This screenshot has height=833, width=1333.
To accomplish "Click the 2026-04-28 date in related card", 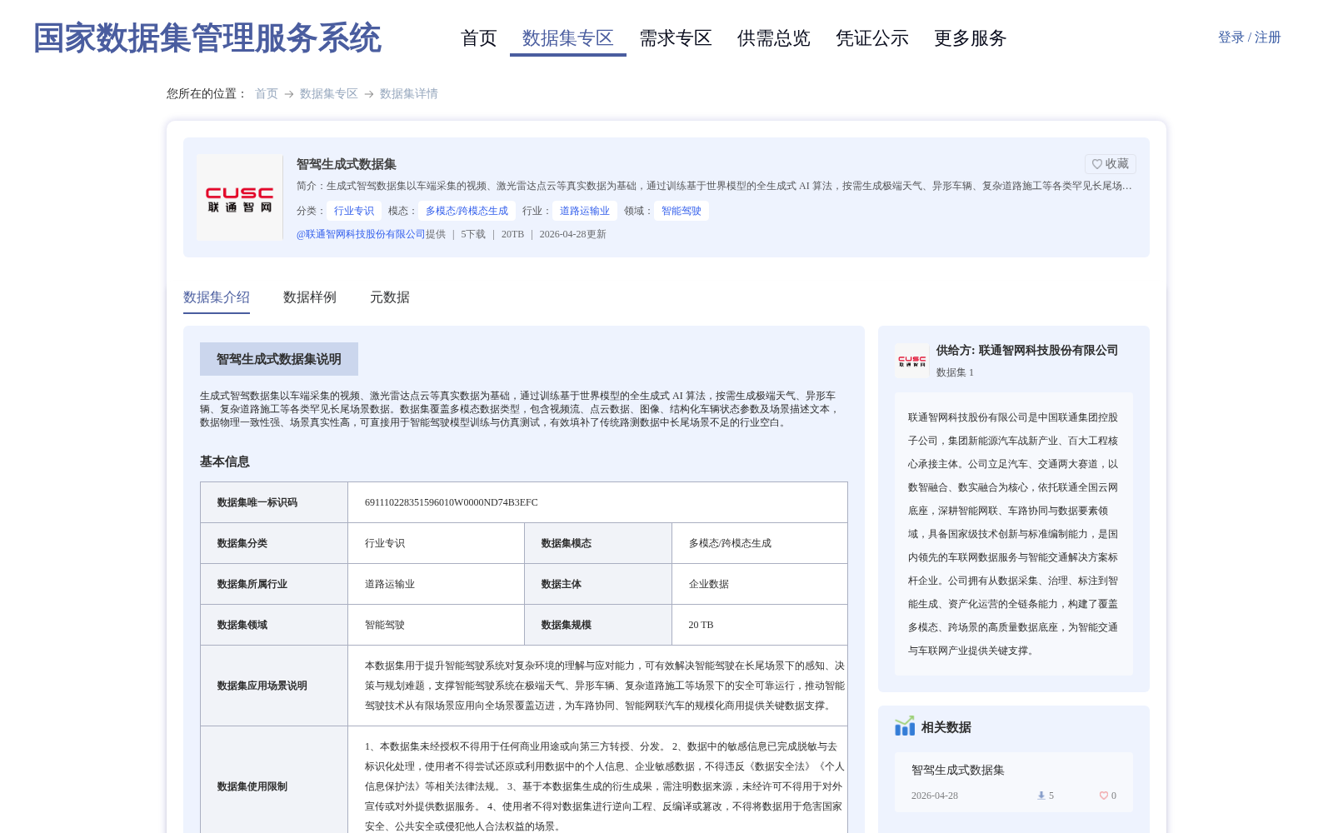I will click(935, 796).
